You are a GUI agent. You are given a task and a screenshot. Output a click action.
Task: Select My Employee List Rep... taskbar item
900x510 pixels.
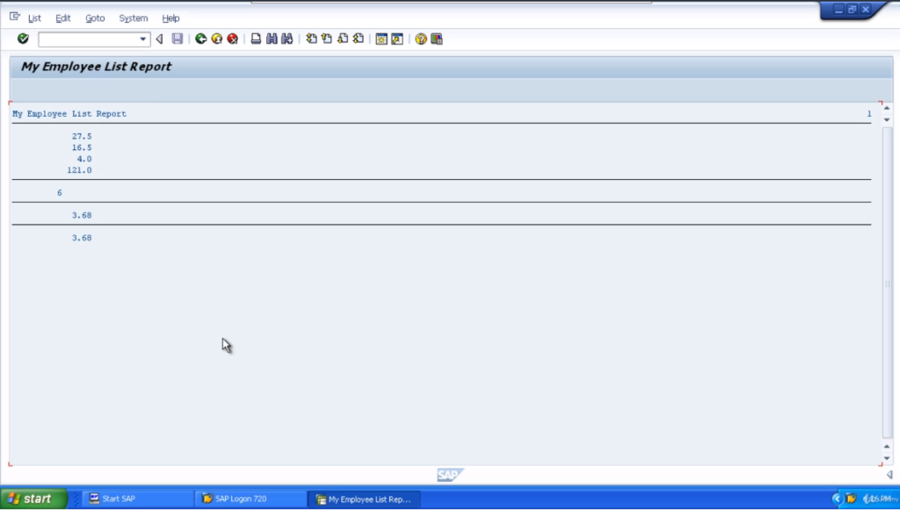click(x=364, y=499)
